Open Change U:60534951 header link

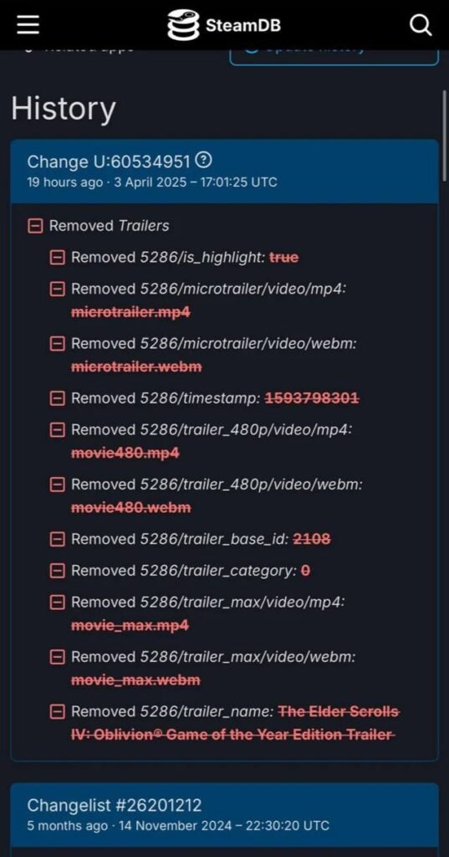(x=109, y=162)
